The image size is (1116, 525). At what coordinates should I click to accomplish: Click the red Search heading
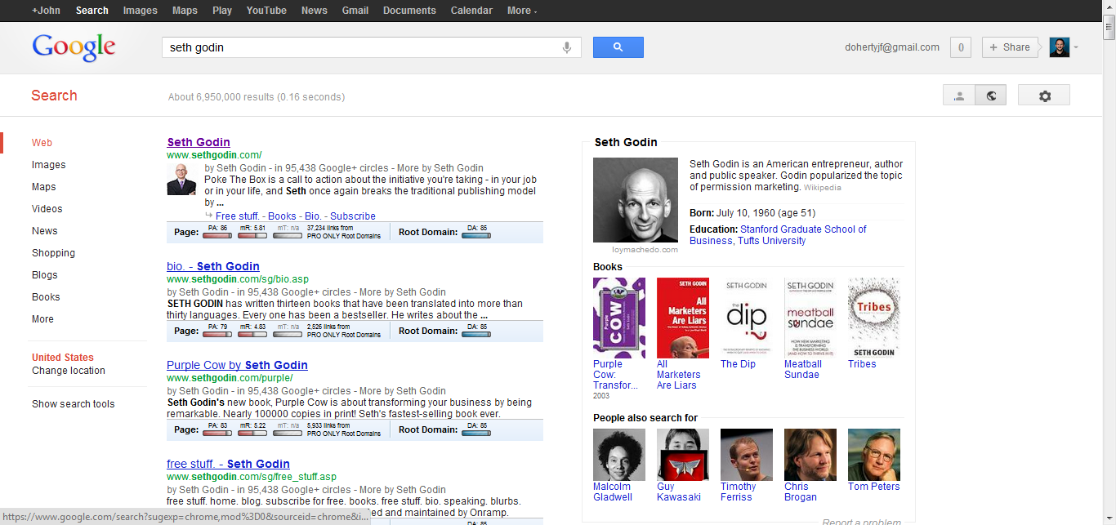click(x=54, y=96)
